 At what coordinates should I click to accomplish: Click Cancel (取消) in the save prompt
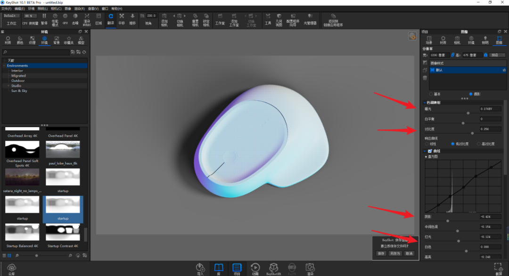point(410,253)
